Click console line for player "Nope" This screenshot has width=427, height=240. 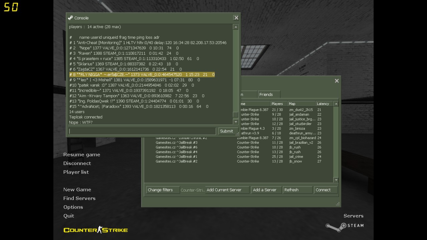(124, 48)
